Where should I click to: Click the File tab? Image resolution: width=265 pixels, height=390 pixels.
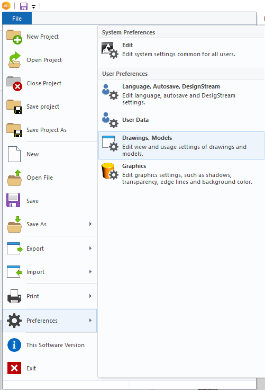17,19
